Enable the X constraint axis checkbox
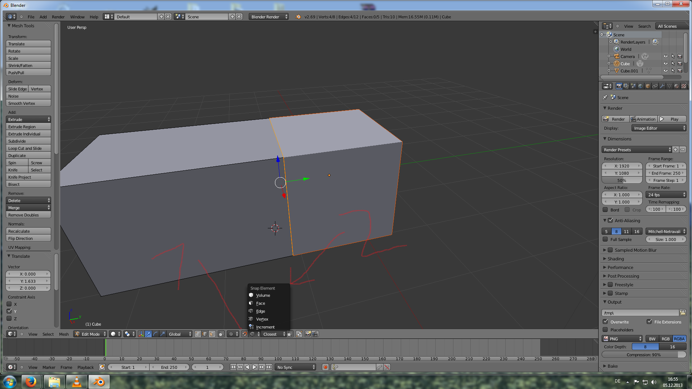Viewport: 692px width, 389px height. pyautogui.click(x=9, y=304)
